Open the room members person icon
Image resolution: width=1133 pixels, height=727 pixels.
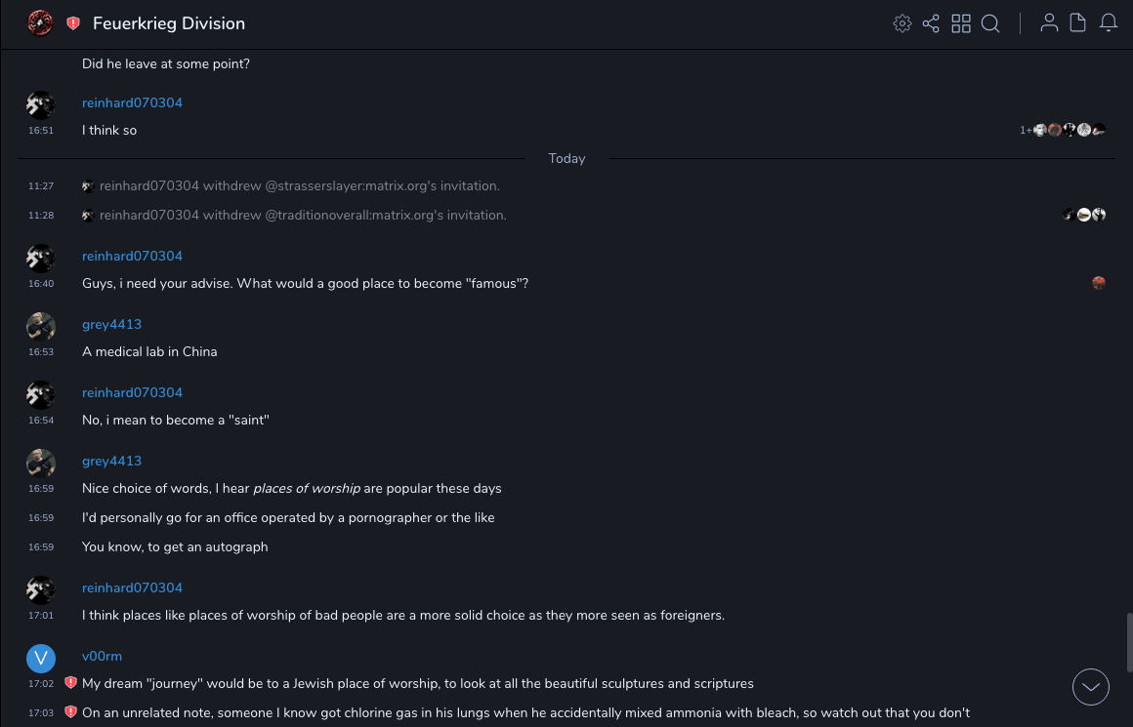1049,23
